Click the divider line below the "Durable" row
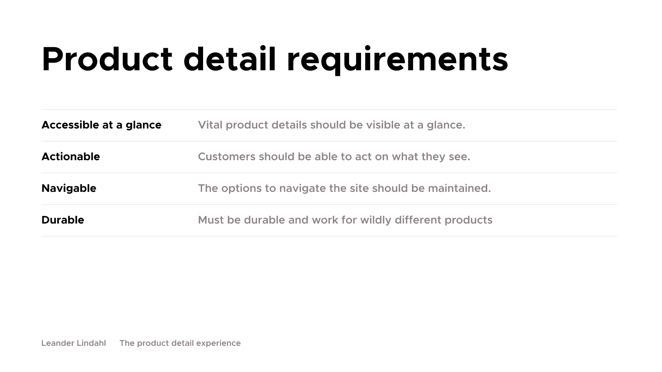 click(x=329, y=236)
